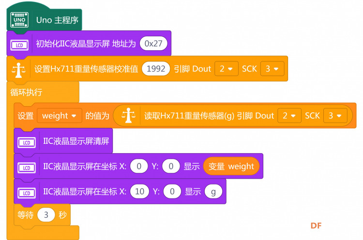Click the UNO board icon on main program block
The height and width of the screenshot is (240, 363).
[19, 20]
